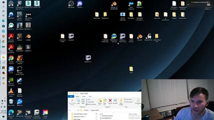Open the New item dropdown in Explorer
The width and height of the screenshot is (214, 120).
coord(128,99)
